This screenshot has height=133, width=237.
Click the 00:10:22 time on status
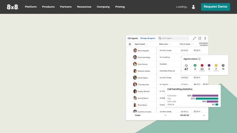[x=185, y=50]
